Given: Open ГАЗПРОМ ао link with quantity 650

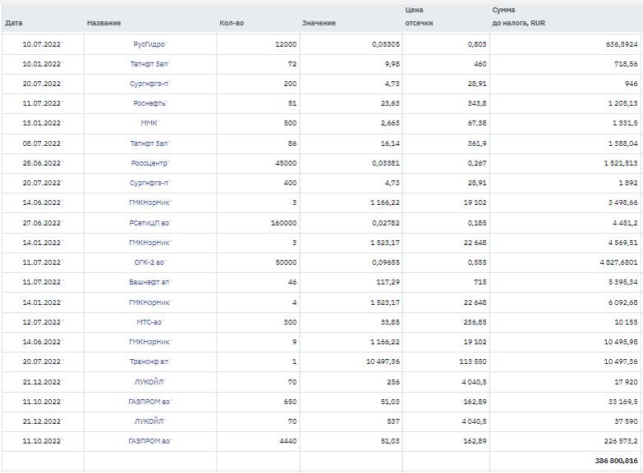Looking at the screenshot, I should [x=149, y=402].
